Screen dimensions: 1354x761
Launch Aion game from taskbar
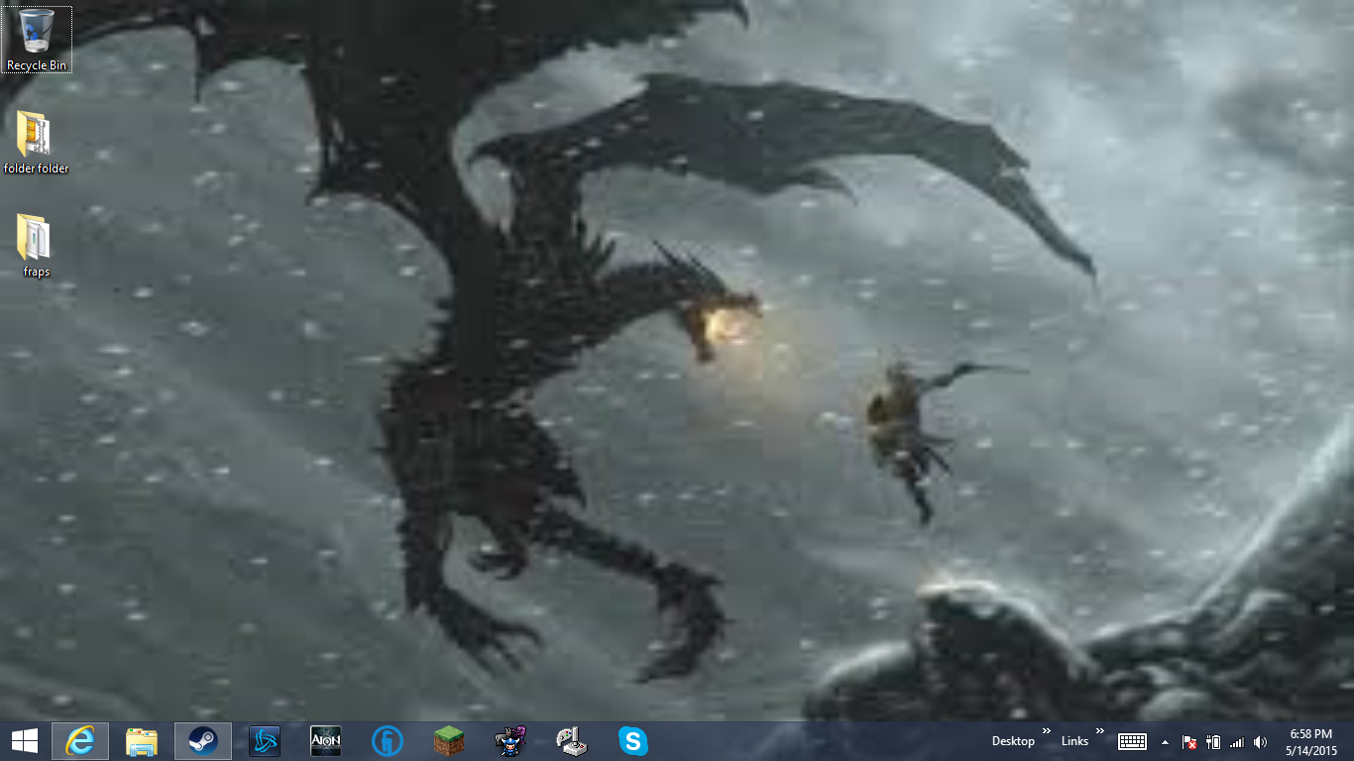(326, 741)
